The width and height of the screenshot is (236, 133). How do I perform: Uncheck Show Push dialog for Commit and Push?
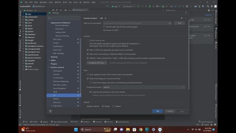tap(88, 79)
